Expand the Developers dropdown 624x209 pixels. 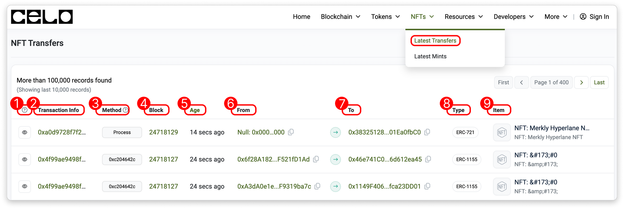514,17
